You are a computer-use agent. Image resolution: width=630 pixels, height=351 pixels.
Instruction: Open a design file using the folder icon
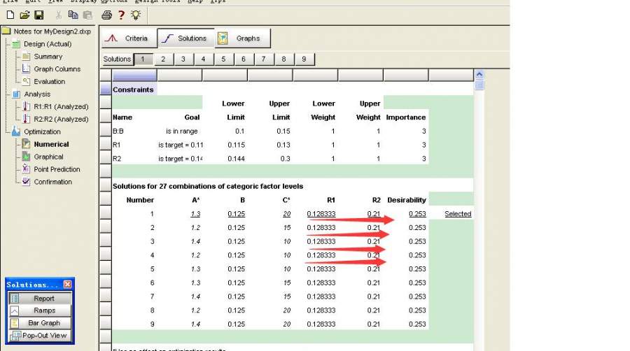click(24, 15)
